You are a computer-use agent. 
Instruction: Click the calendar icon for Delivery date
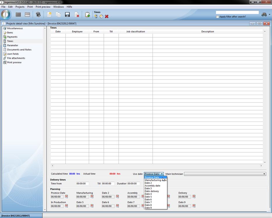(194, 197)
